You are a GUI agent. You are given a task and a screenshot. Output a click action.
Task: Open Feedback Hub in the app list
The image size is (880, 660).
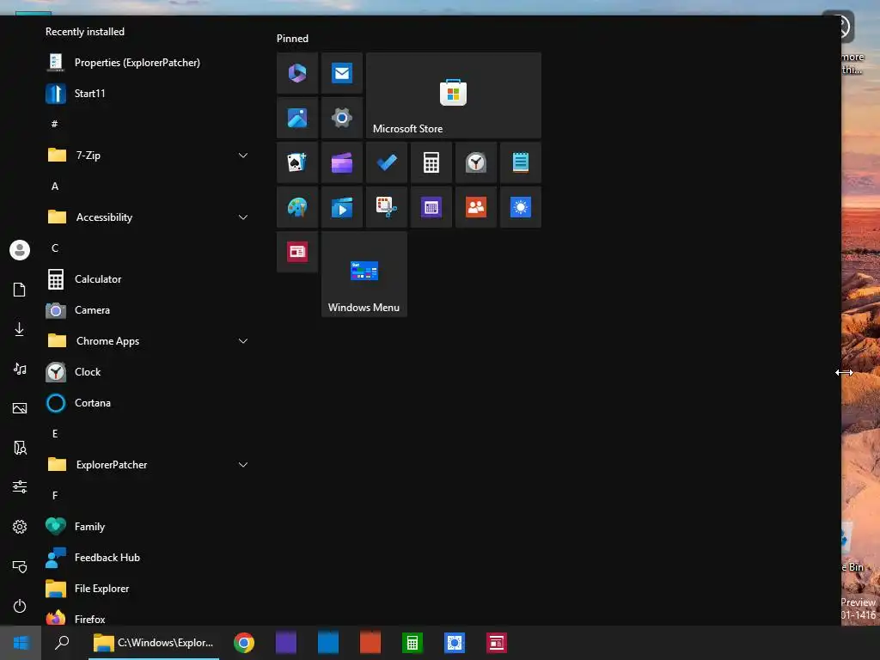(149, 557)
